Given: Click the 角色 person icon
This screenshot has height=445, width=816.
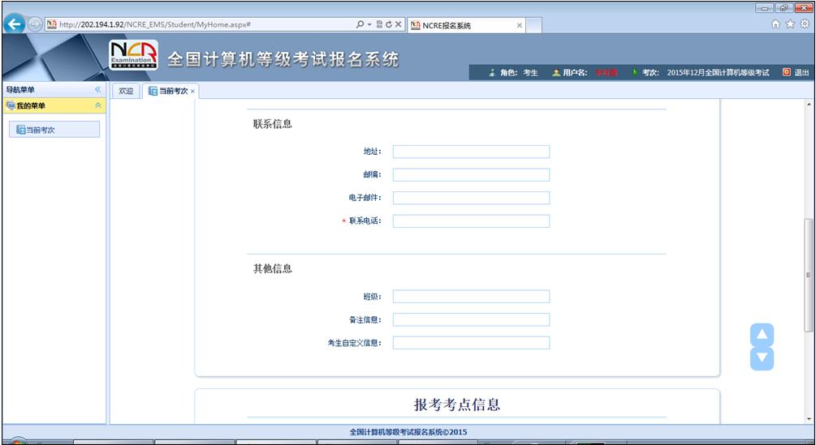Looking at the screenshot, I should 492,73.
